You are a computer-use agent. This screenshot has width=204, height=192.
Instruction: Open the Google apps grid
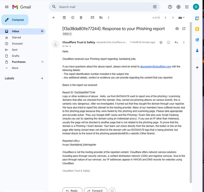pos(187,7)
